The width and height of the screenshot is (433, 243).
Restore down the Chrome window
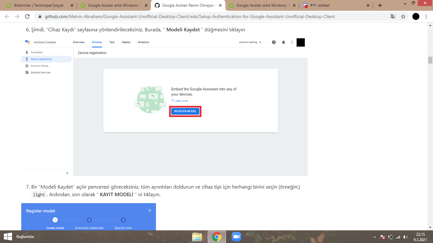click(413, 3)
